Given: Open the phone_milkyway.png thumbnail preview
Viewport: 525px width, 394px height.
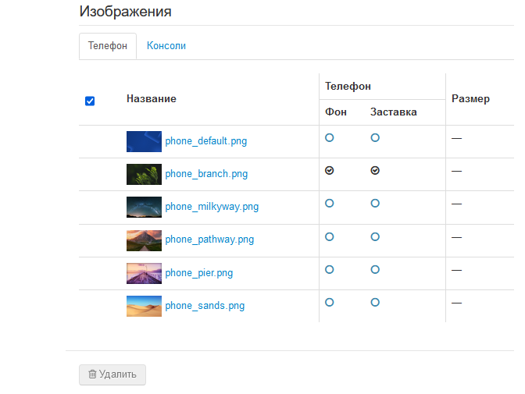Looking at the screenshot, I should pos(144,207).
